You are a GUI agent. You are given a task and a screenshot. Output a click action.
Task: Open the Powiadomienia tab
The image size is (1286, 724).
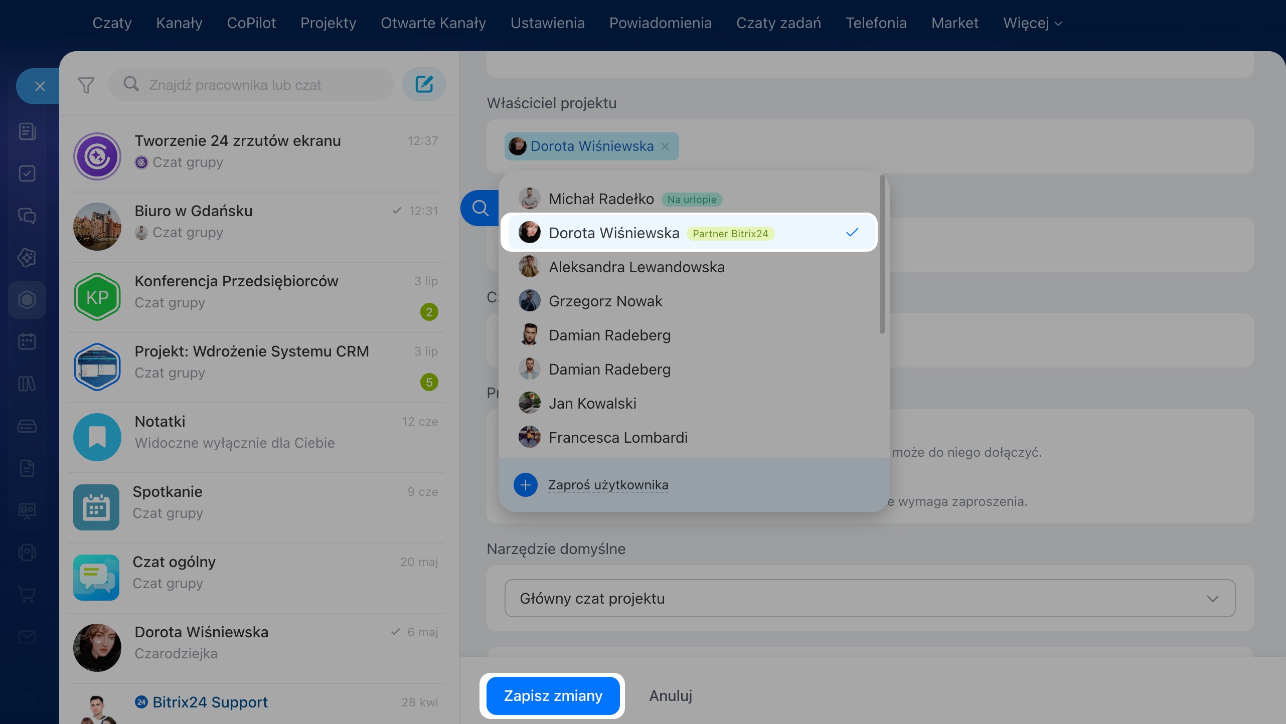[660, 23]
